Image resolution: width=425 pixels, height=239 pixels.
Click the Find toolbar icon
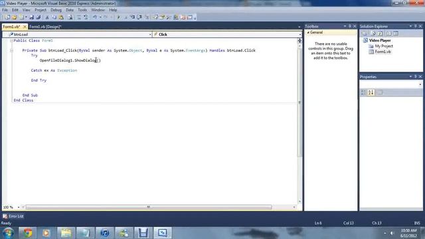(x=70, y=17)
